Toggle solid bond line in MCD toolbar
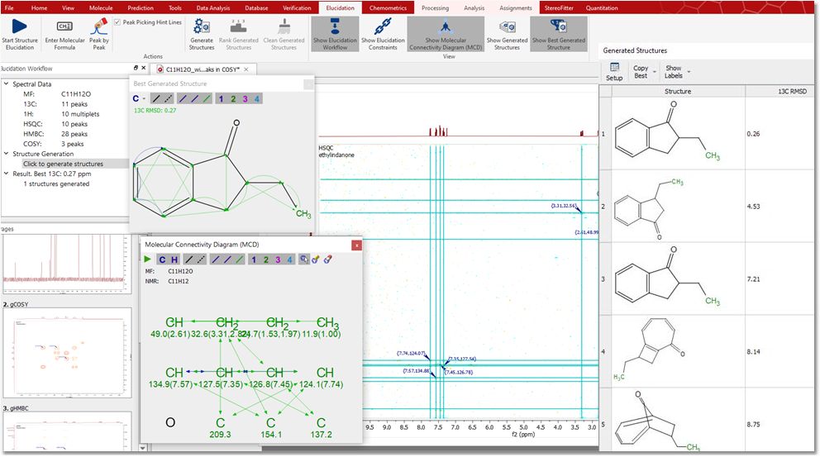Screen dimensions: 820x457 coord(188,259)
